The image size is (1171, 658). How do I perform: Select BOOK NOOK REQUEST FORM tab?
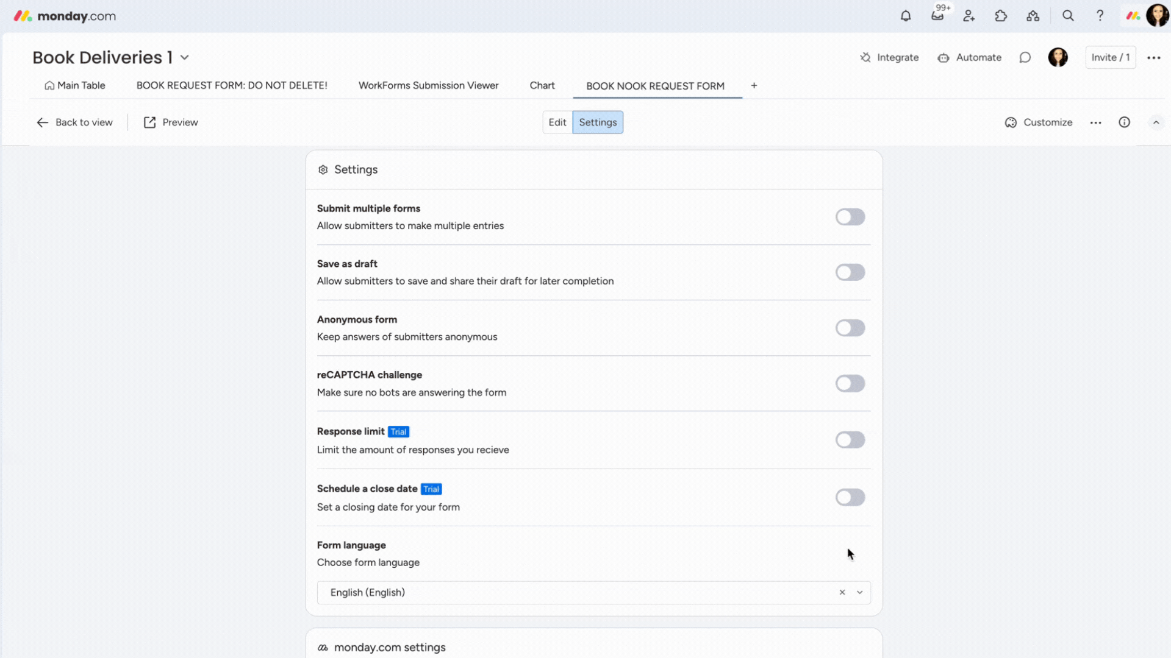point(655,86)
